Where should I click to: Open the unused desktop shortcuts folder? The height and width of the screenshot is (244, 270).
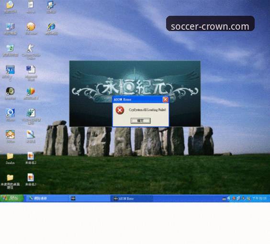coord(10,181)
